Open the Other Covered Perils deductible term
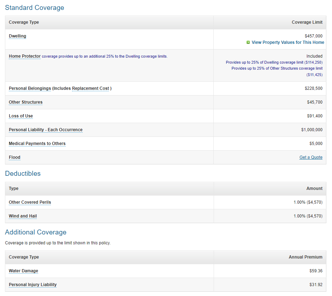332x296 pixels. pos(30,202)
